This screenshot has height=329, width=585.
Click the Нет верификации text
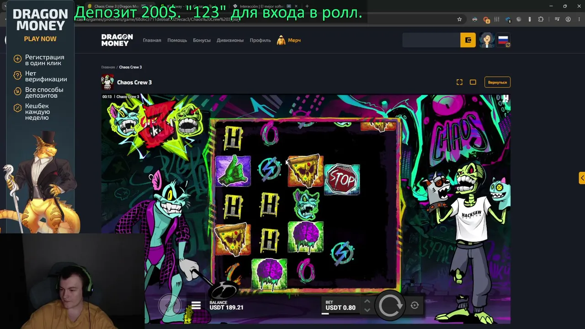46,76
